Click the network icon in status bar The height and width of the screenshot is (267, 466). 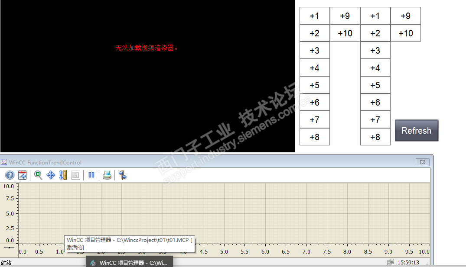[x=391, y=262]
